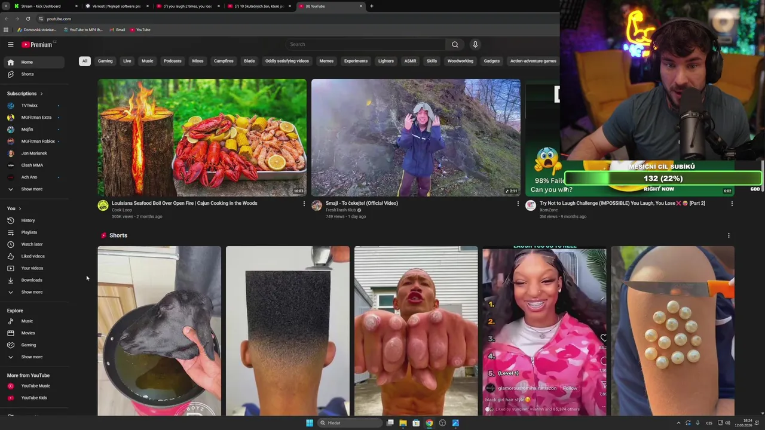Viewport: 765px width, 430px height.
Task: Select the Woodworking filter chip
Action: [x=460, y=61]
